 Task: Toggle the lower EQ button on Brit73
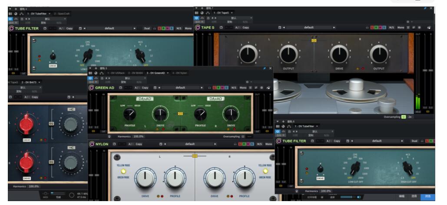pyautogui.click(x=51, y=162)
